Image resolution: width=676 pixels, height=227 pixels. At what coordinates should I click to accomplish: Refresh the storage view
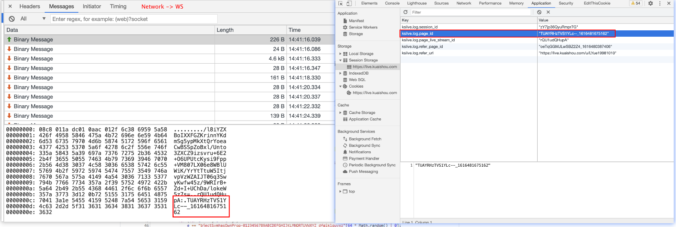405,12
